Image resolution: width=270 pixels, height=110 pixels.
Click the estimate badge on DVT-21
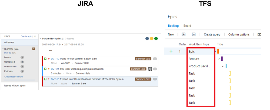[155, 69]
